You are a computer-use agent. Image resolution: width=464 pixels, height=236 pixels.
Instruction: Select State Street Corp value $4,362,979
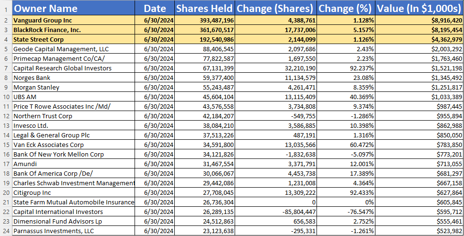tap(446, 40)
